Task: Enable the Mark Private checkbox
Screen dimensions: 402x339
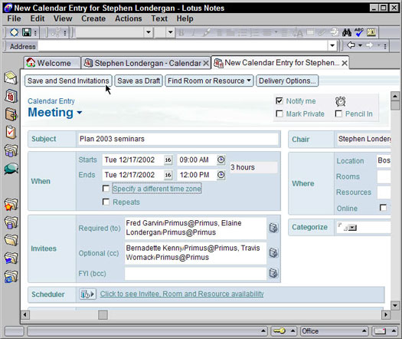Action: (x=279, y=114)
